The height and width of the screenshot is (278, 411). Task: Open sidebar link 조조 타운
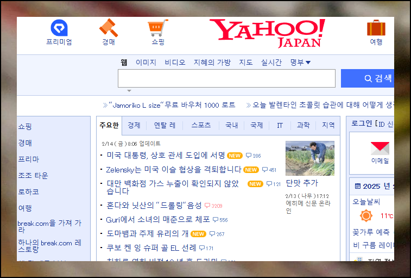(33, 176)
